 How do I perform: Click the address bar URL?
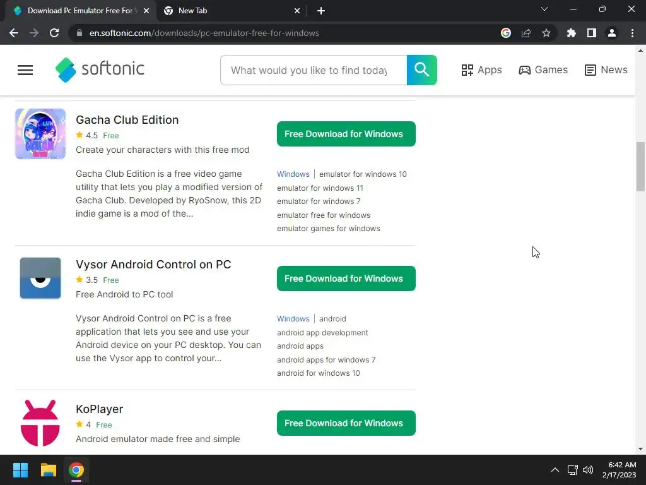204,33
